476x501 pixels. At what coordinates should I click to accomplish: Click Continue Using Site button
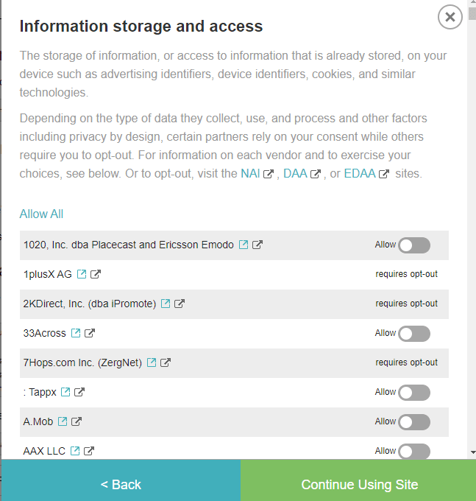pos(358,485)
